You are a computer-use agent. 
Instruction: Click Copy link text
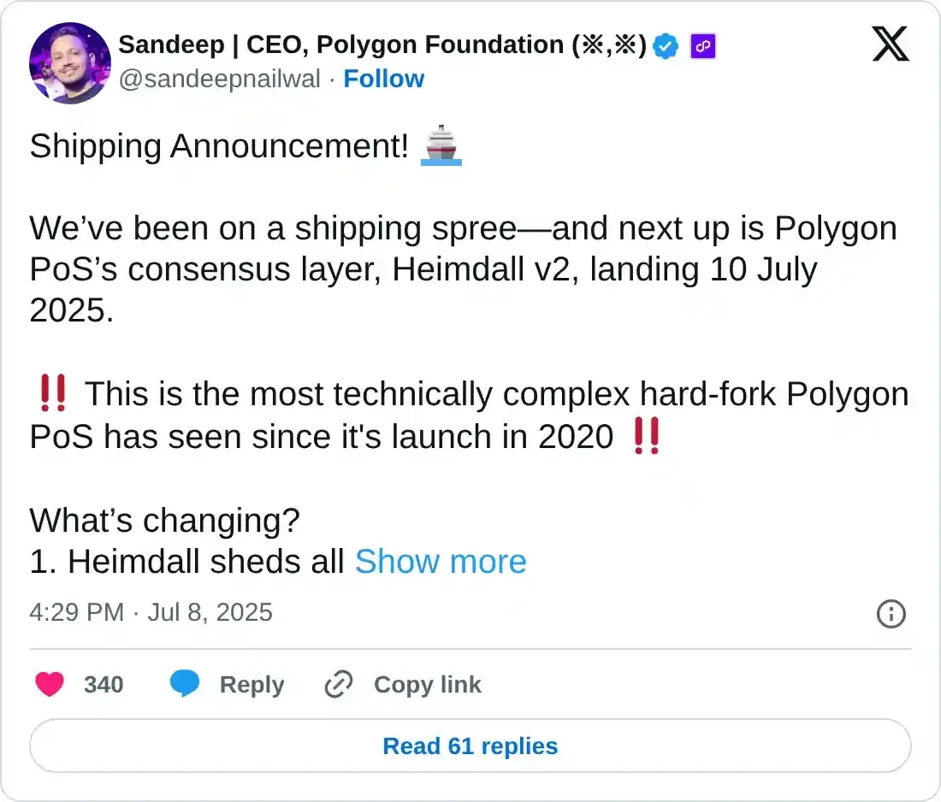427,684
